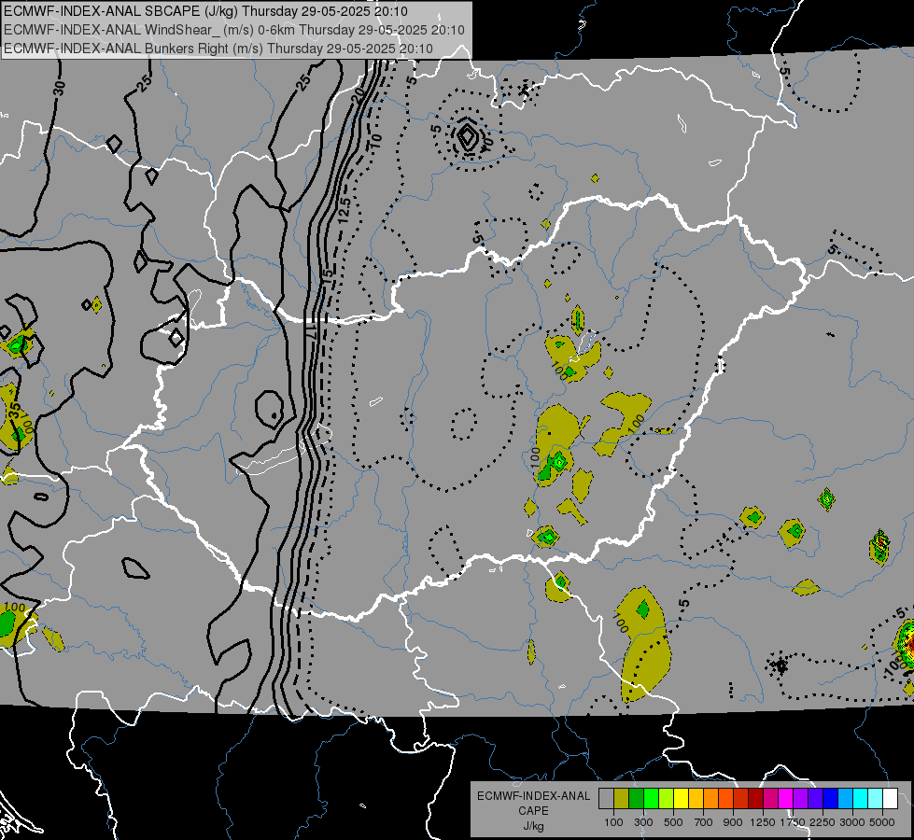Click the legend value 300

click(x=643, y=822)
